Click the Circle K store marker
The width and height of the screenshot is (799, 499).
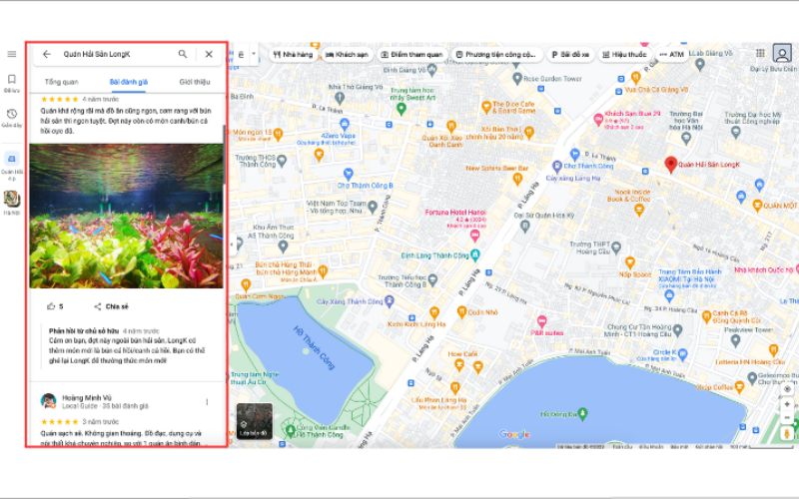(683, 354)
